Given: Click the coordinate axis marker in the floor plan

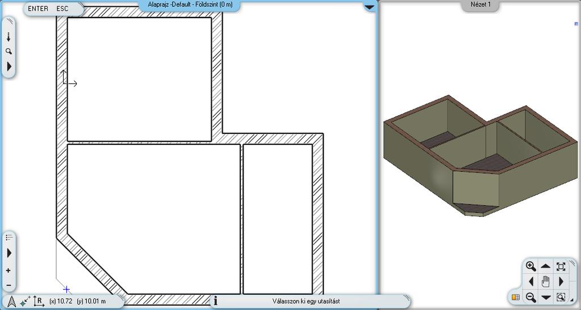Looking at the screenshot, I should (69, 78).
